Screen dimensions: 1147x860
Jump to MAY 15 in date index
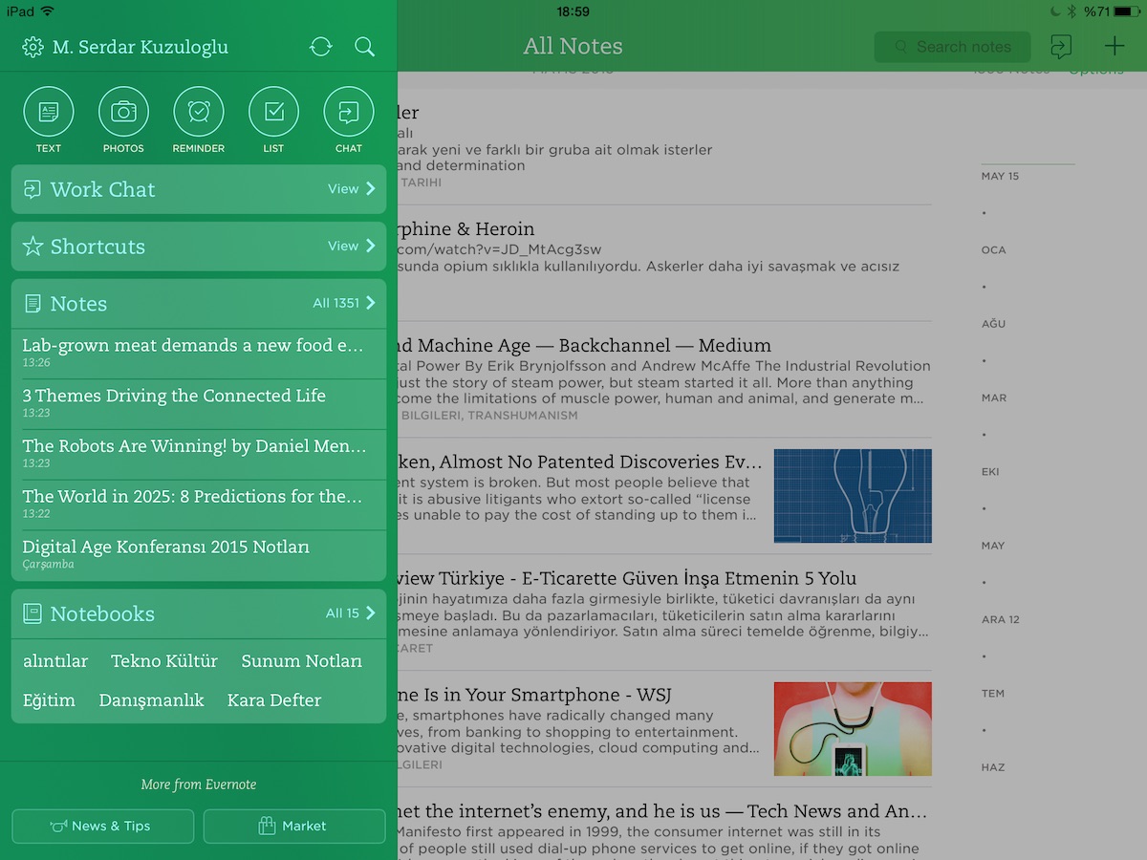[x=1000, y=176]
